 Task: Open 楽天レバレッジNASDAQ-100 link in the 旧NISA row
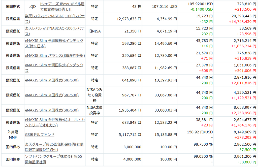click(x=55, y=31)
